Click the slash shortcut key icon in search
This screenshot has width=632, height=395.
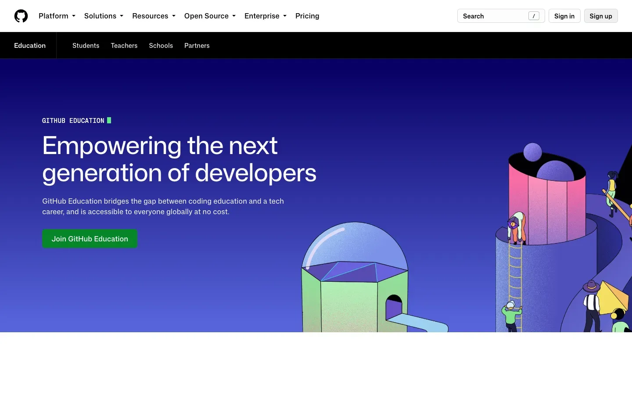pos(534,16)
